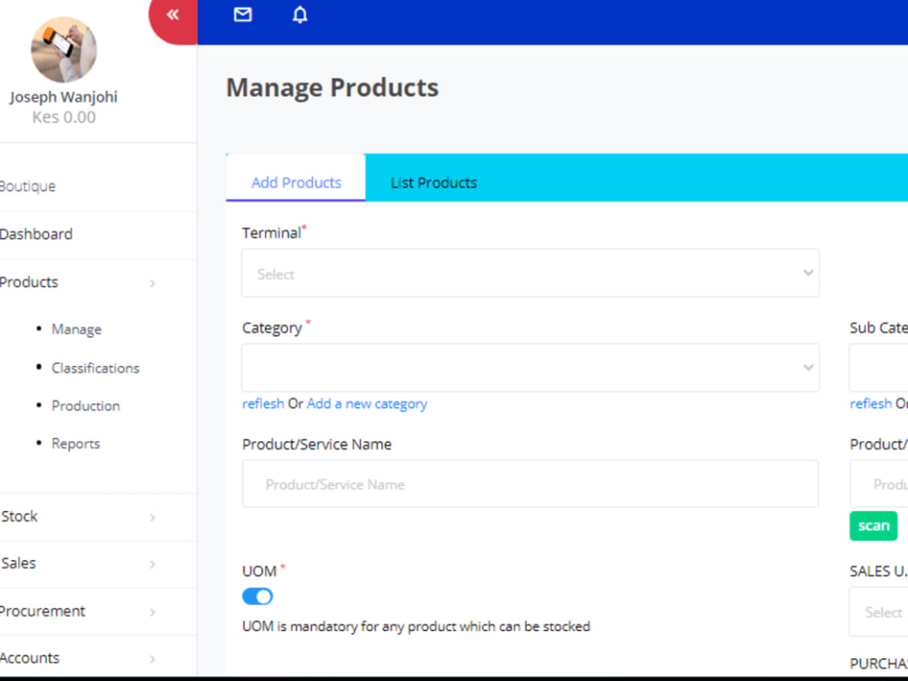Screen dimensions: 908x681
Task: Focus the Product/Service Name input field
Action: [x=530, y=484]
